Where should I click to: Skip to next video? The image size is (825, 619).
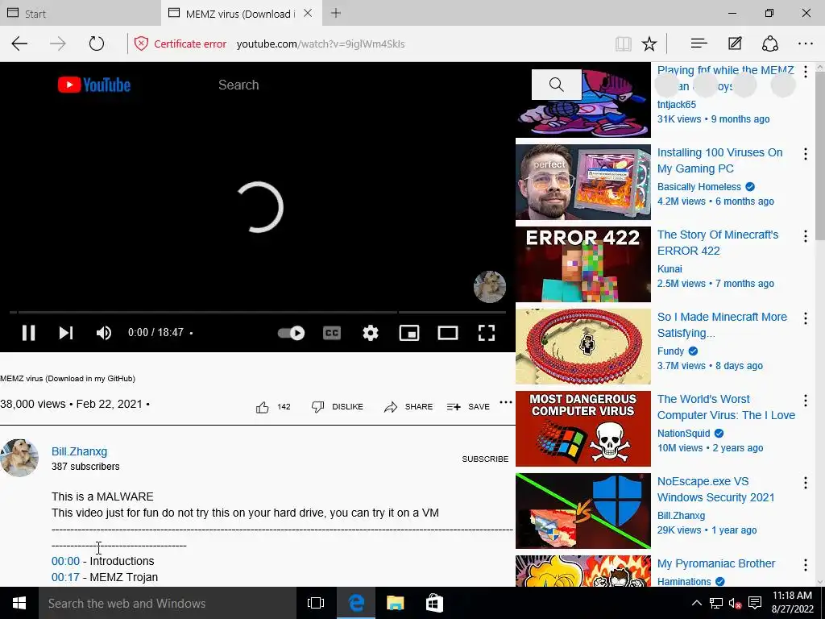coord(66,333)
